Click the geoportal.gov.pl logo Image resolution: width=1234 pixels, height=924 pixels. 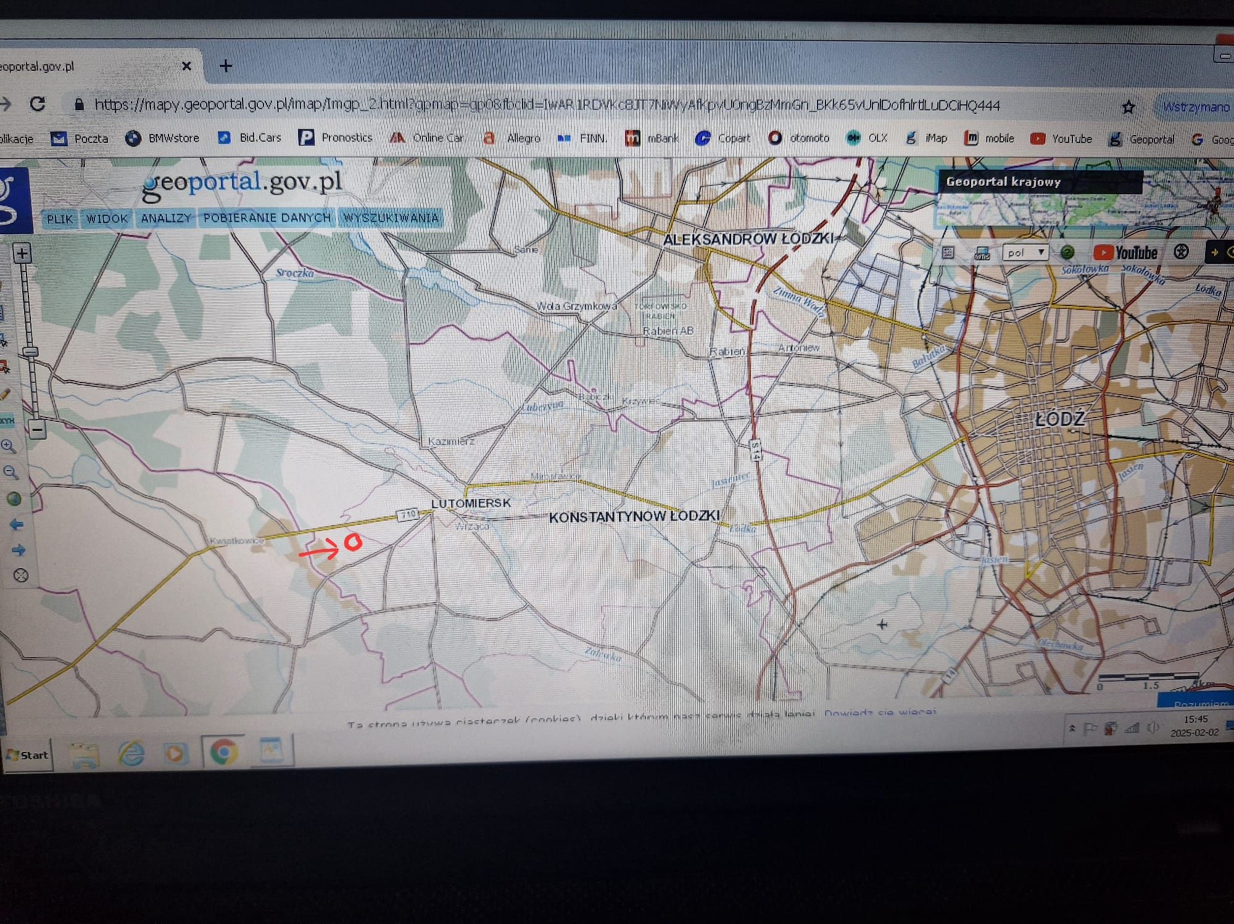(242, 184)
